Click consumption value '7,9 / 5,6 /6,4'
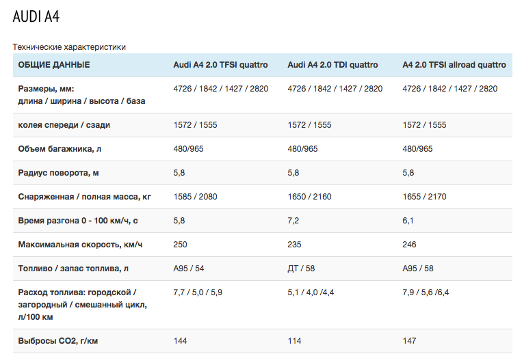 pos(426,292)
